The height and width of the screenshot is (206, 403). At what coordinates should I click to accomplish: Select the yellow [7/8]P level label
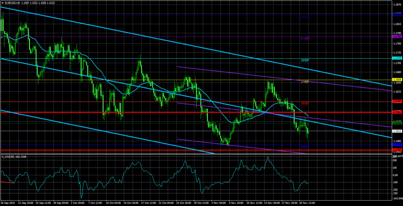[x=304, y=82]
